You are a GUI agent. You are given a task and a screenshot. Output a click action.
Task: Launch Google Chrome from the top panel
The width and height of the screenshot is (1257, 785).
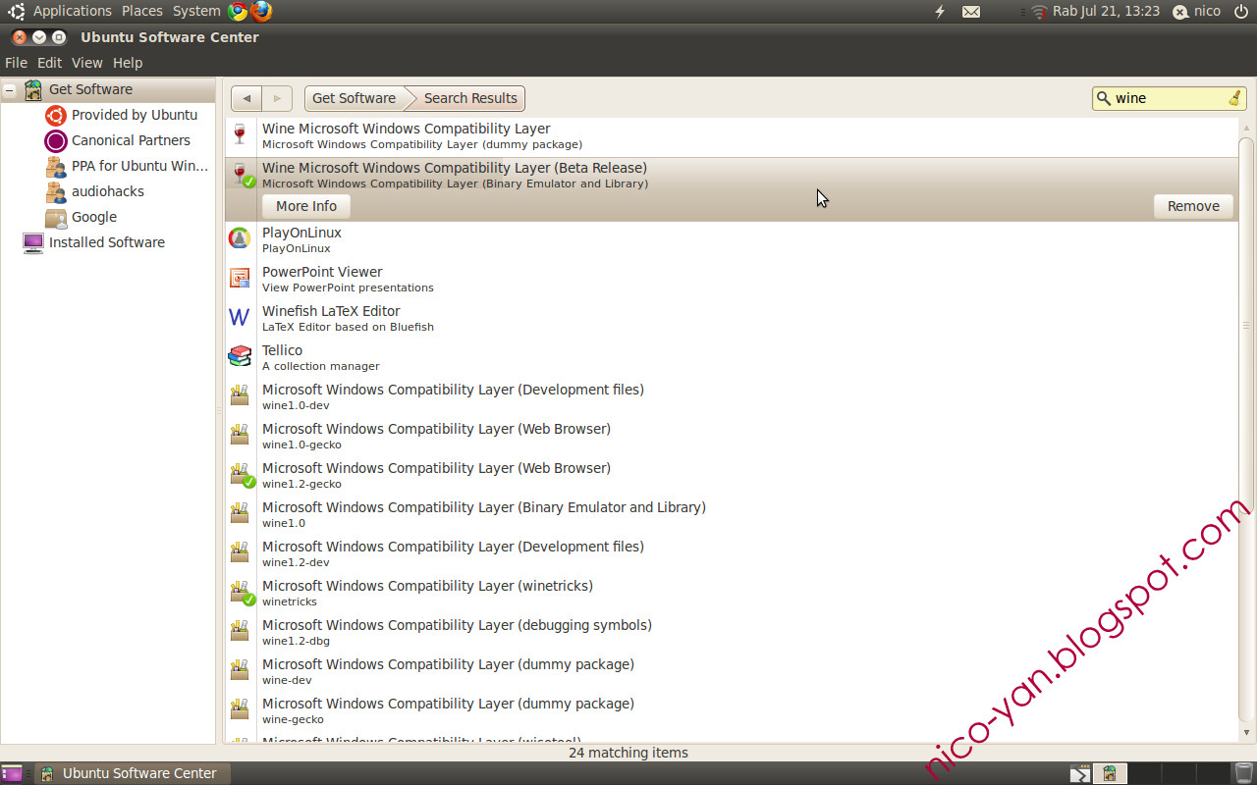click(238, 11)
